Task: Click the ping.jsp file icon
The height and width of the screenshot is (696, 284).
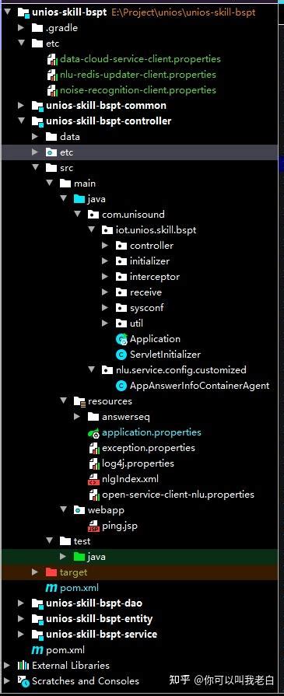Action: [94, 526]
